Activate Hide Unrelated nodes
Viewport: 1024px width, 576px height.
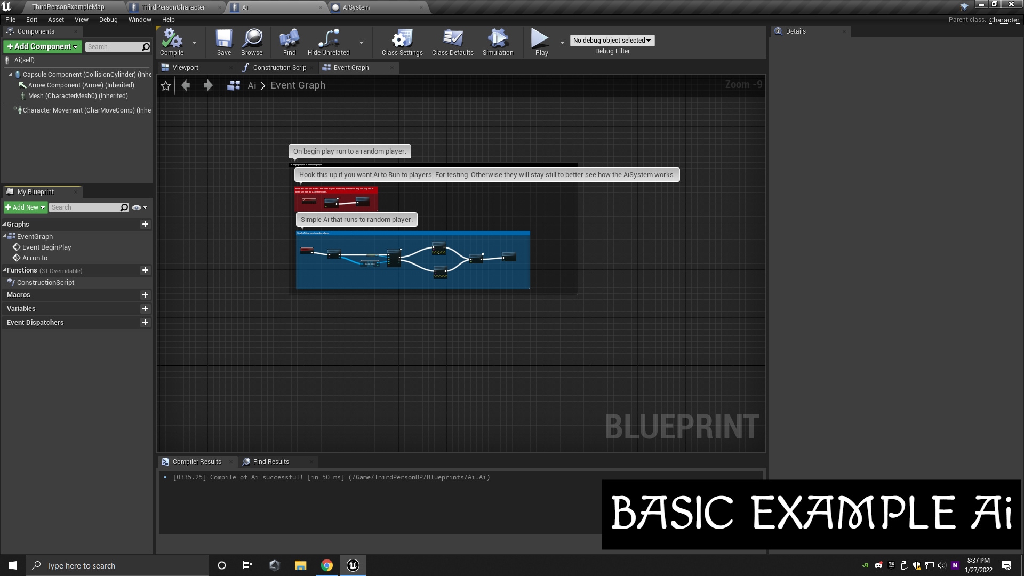327,42
